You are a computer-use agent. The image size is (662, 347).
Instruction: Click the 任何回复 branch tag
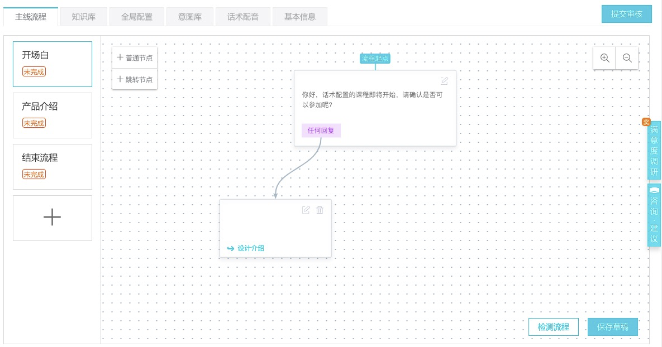point(321,131)
